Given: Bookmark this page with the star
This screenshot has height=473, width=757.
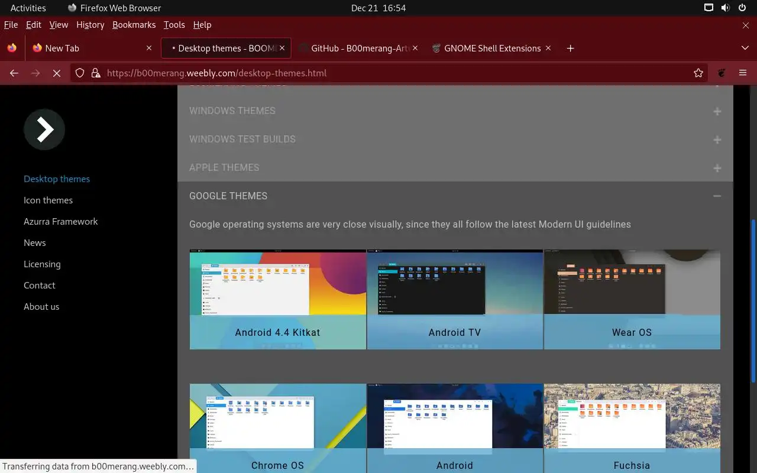Looking at the screenshot, I should click(698, 73).
